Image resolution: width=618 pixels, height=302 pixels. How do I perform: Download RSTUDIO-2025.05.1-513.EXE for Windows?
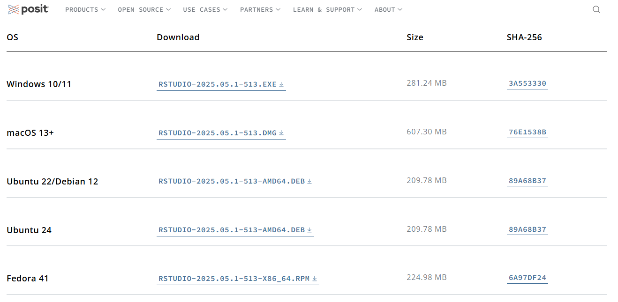pyautogui.click(x=218, y=84)
